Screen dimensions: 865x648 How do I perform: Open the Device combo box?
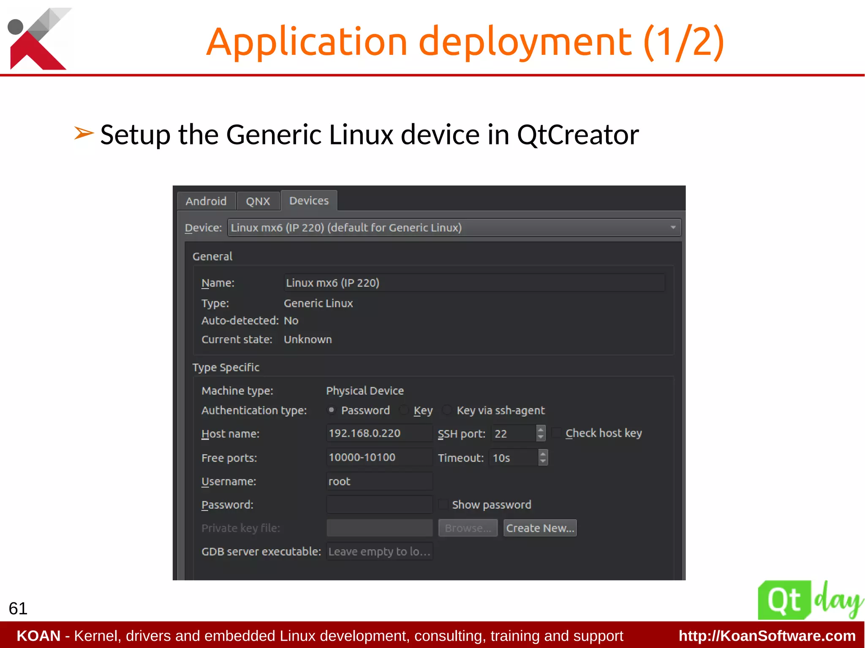(x=454, y=228)
